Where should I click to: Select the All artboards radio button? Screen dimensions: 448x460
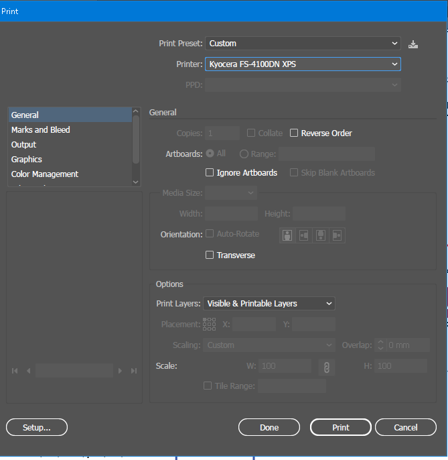tap(210, 154)
